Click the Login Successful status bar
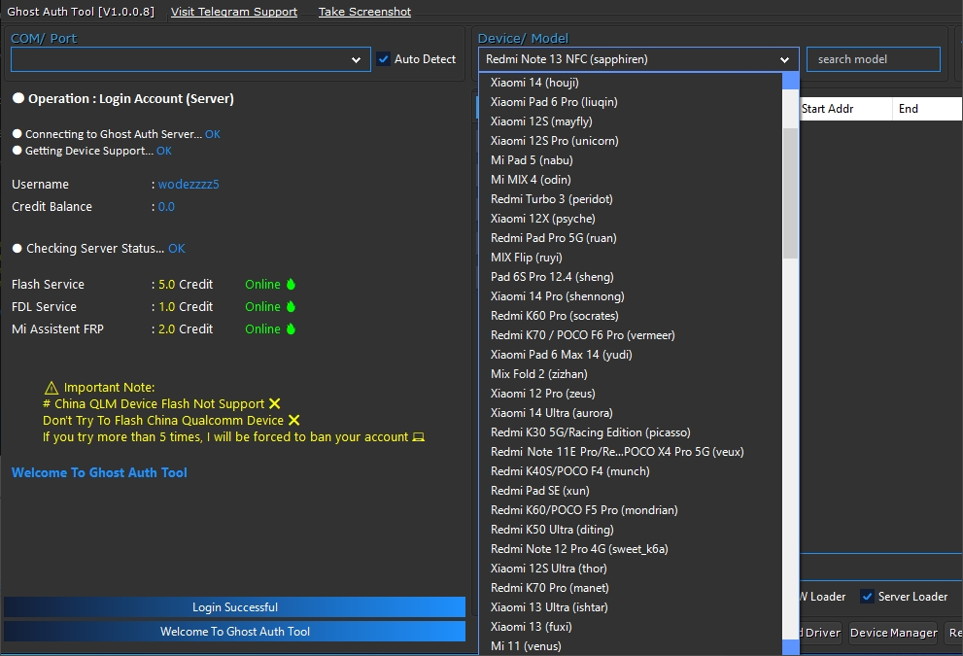The image size is (963, 656). [x=234, y=606]
